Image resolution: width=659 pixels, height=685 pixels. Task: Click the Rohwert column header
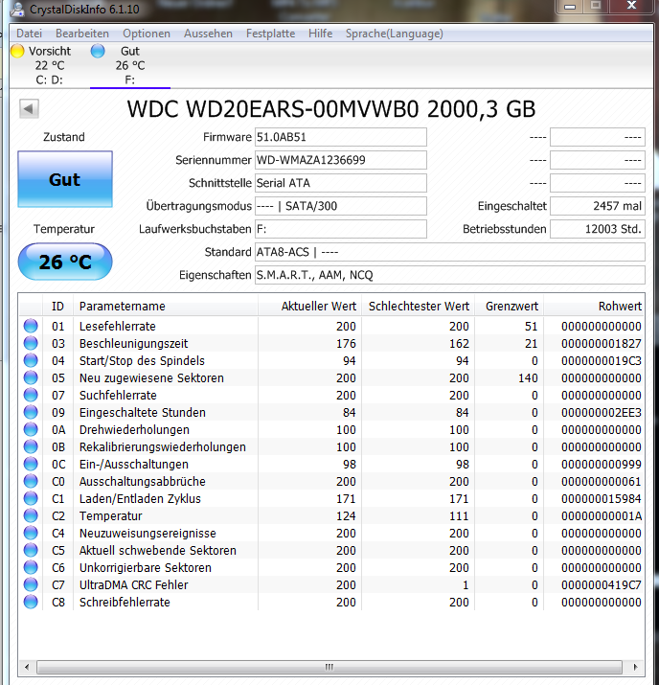594,307
